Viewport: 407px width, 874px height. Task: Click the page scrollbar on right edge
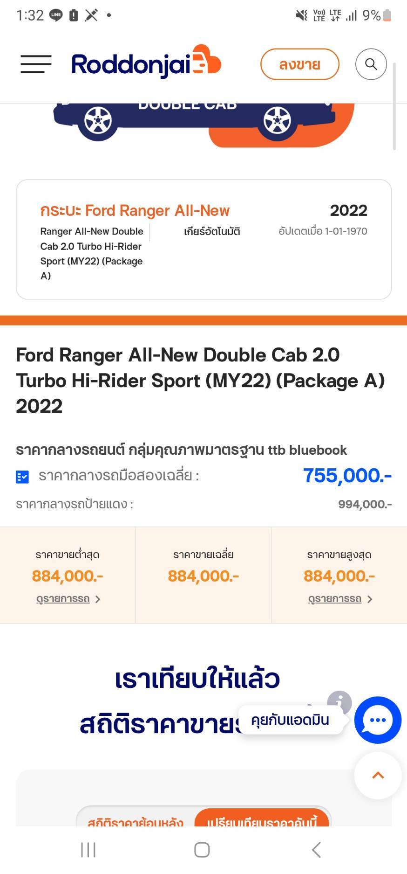[x=394, y=106]
